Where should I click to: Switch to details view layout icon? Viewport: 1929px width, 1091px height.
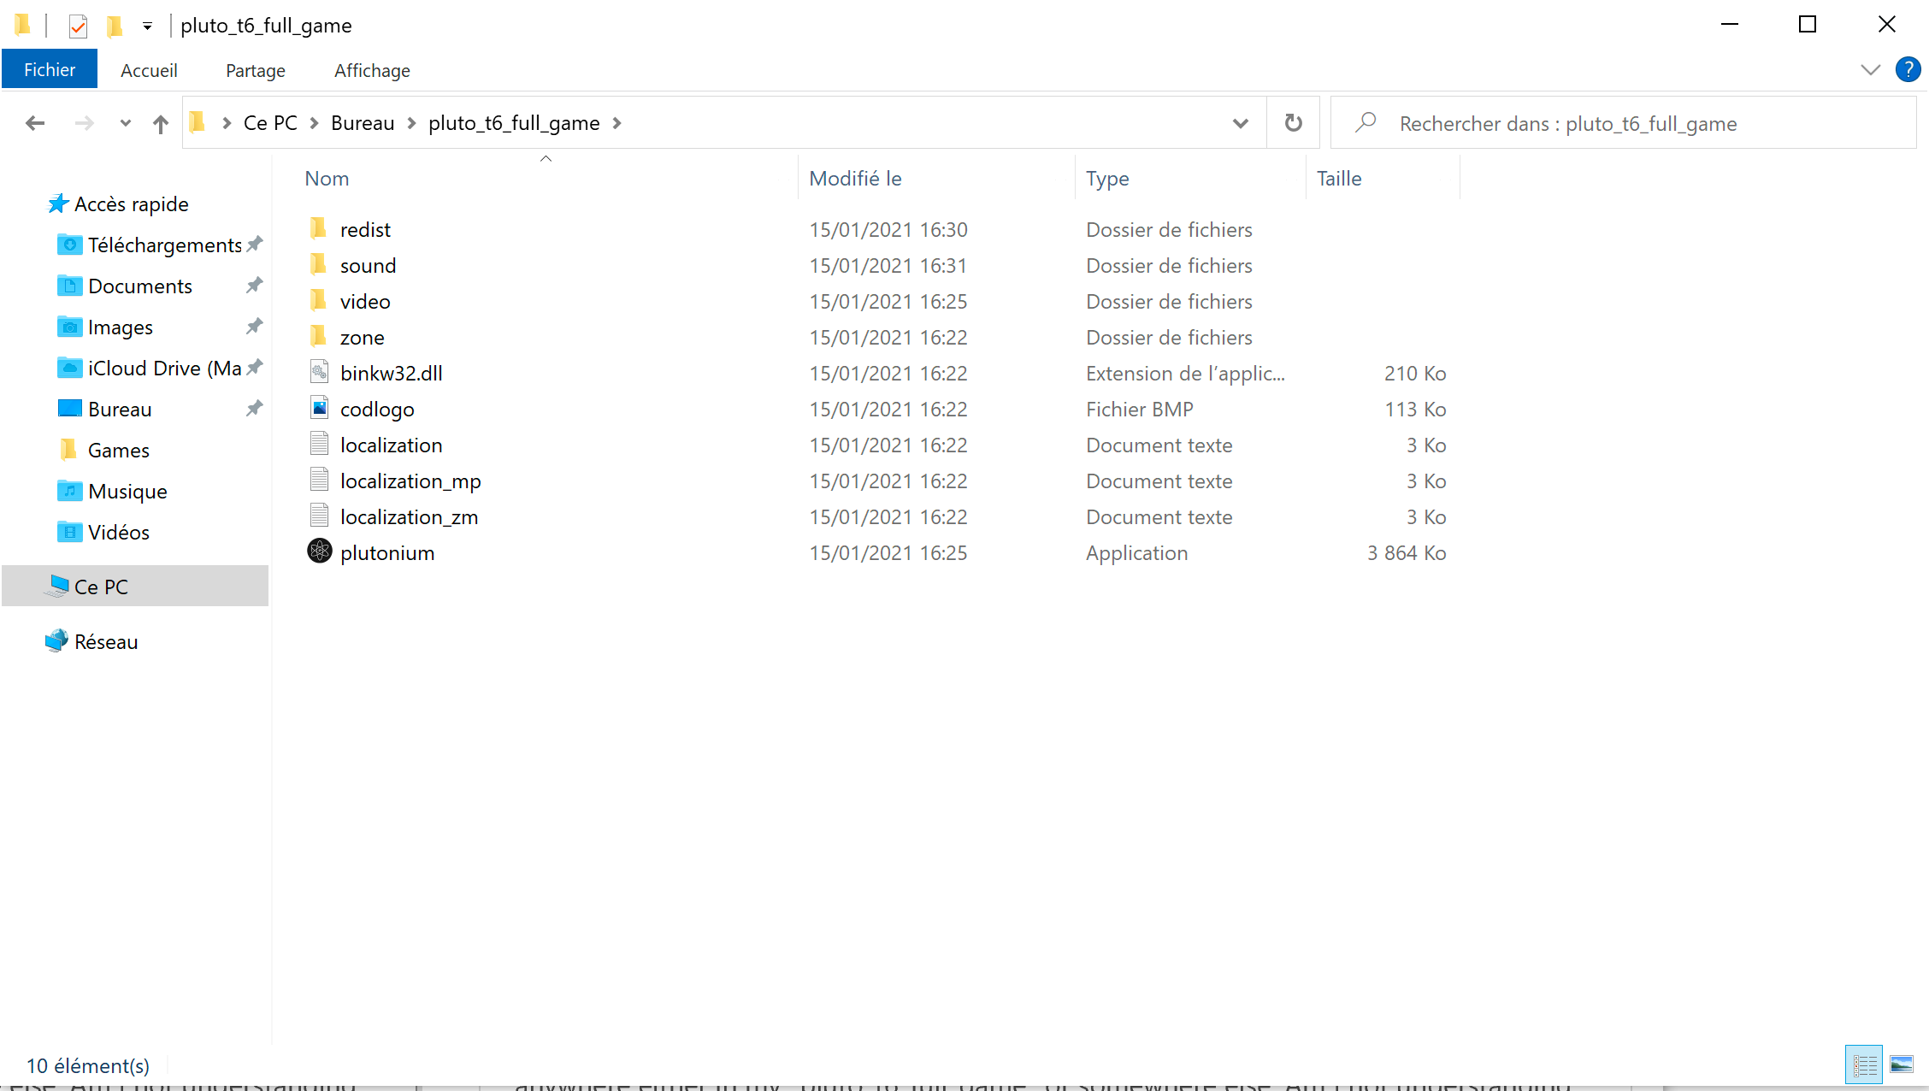click(1864, 1064)
